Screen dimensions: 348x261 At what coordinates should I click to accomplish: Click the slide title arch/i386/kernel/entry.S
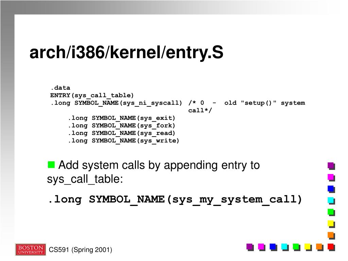(x=126, y=53)
